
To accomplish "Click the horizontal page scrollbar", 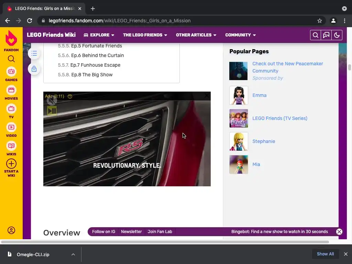I will (165, 242).
